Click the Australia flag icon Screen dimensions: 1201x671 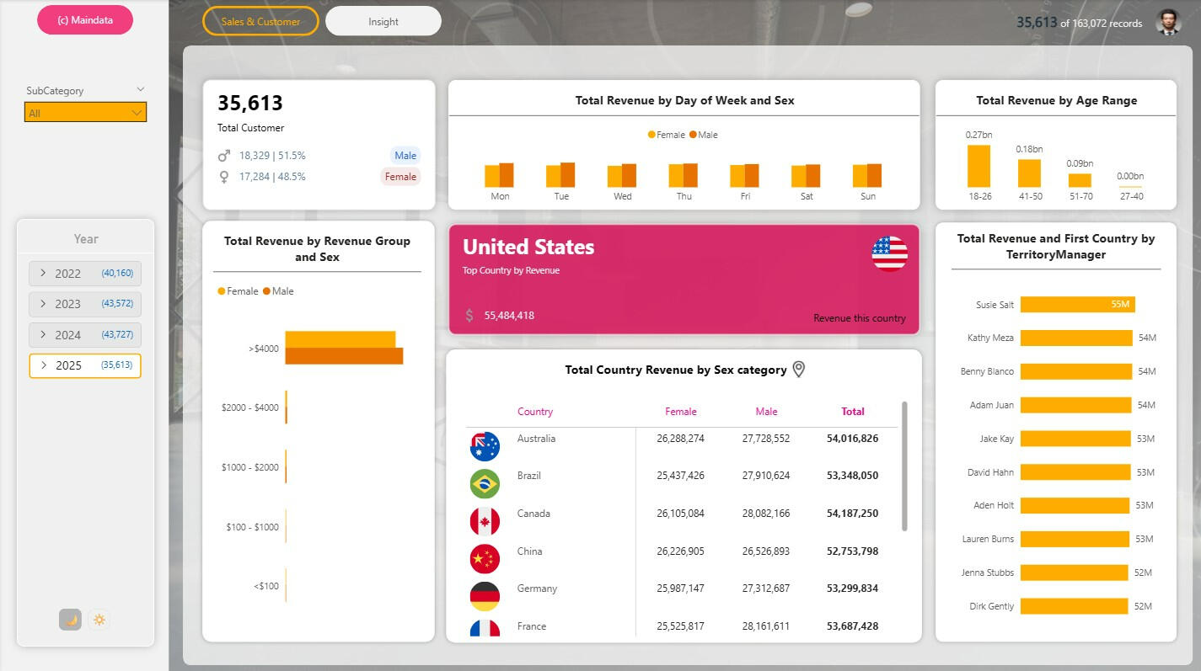pyautogui.click(x=485, y=446)
